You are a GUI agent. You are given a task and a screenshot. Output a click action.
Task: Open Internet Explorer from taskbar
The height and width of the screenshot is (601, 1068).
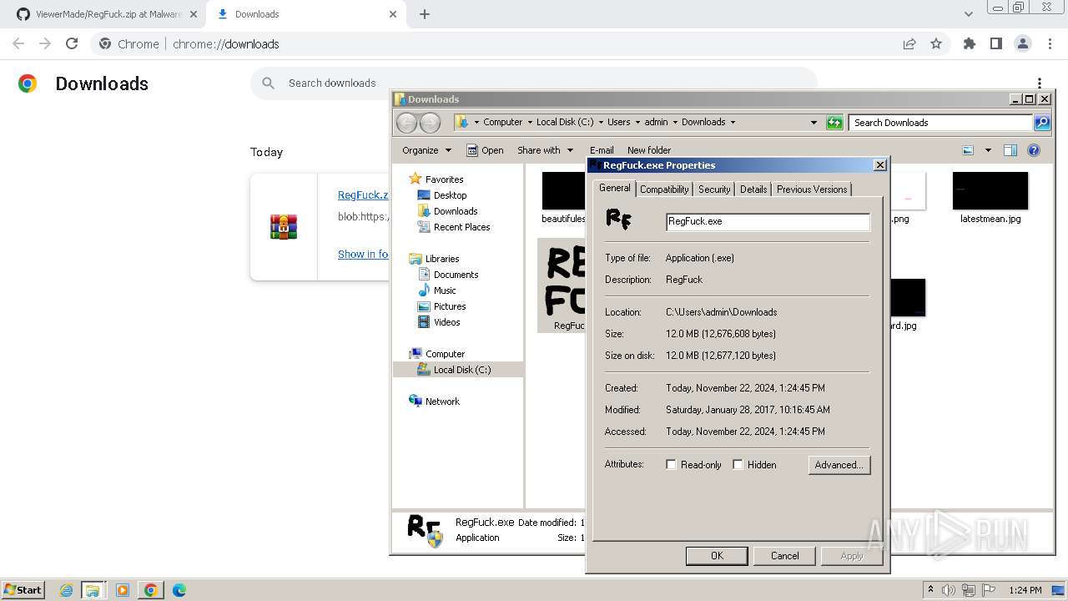tap(66, 590)
